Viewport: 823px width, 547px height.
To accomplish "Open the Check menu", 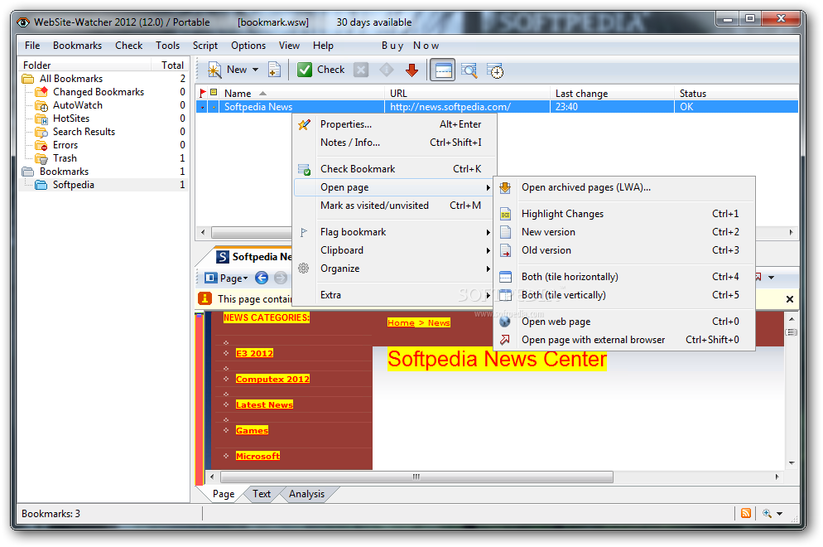I will click(129, 46).
